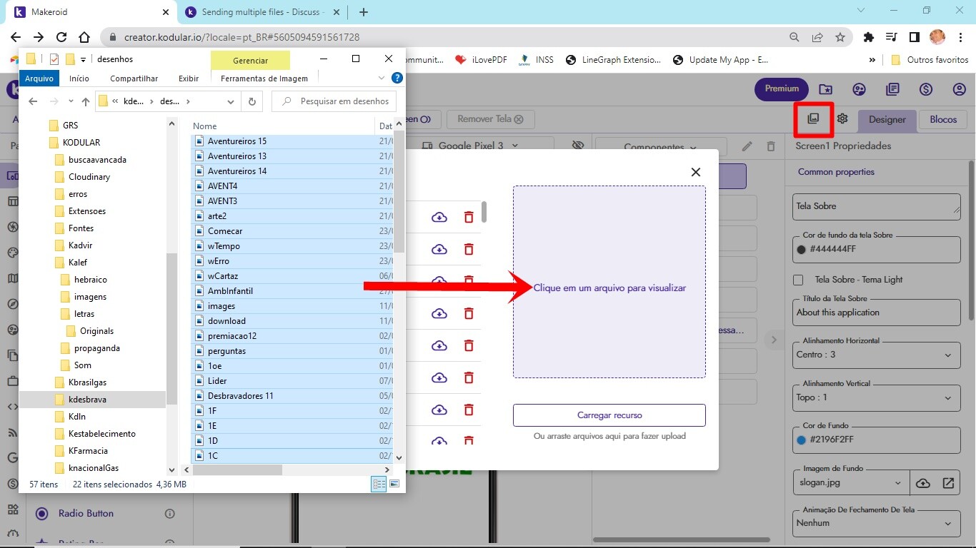
Task: Click the project settings gear icon
Action: coord(842,119)
